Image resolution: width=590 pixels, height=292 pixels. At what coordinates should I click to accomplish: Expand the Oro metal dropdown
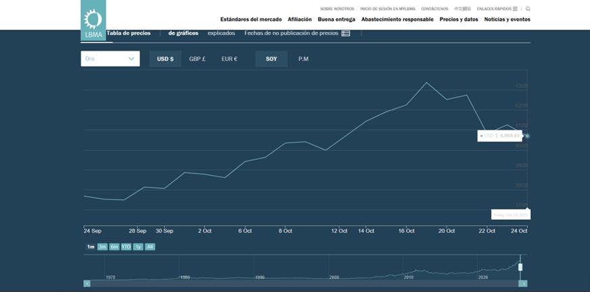point(110,59)
